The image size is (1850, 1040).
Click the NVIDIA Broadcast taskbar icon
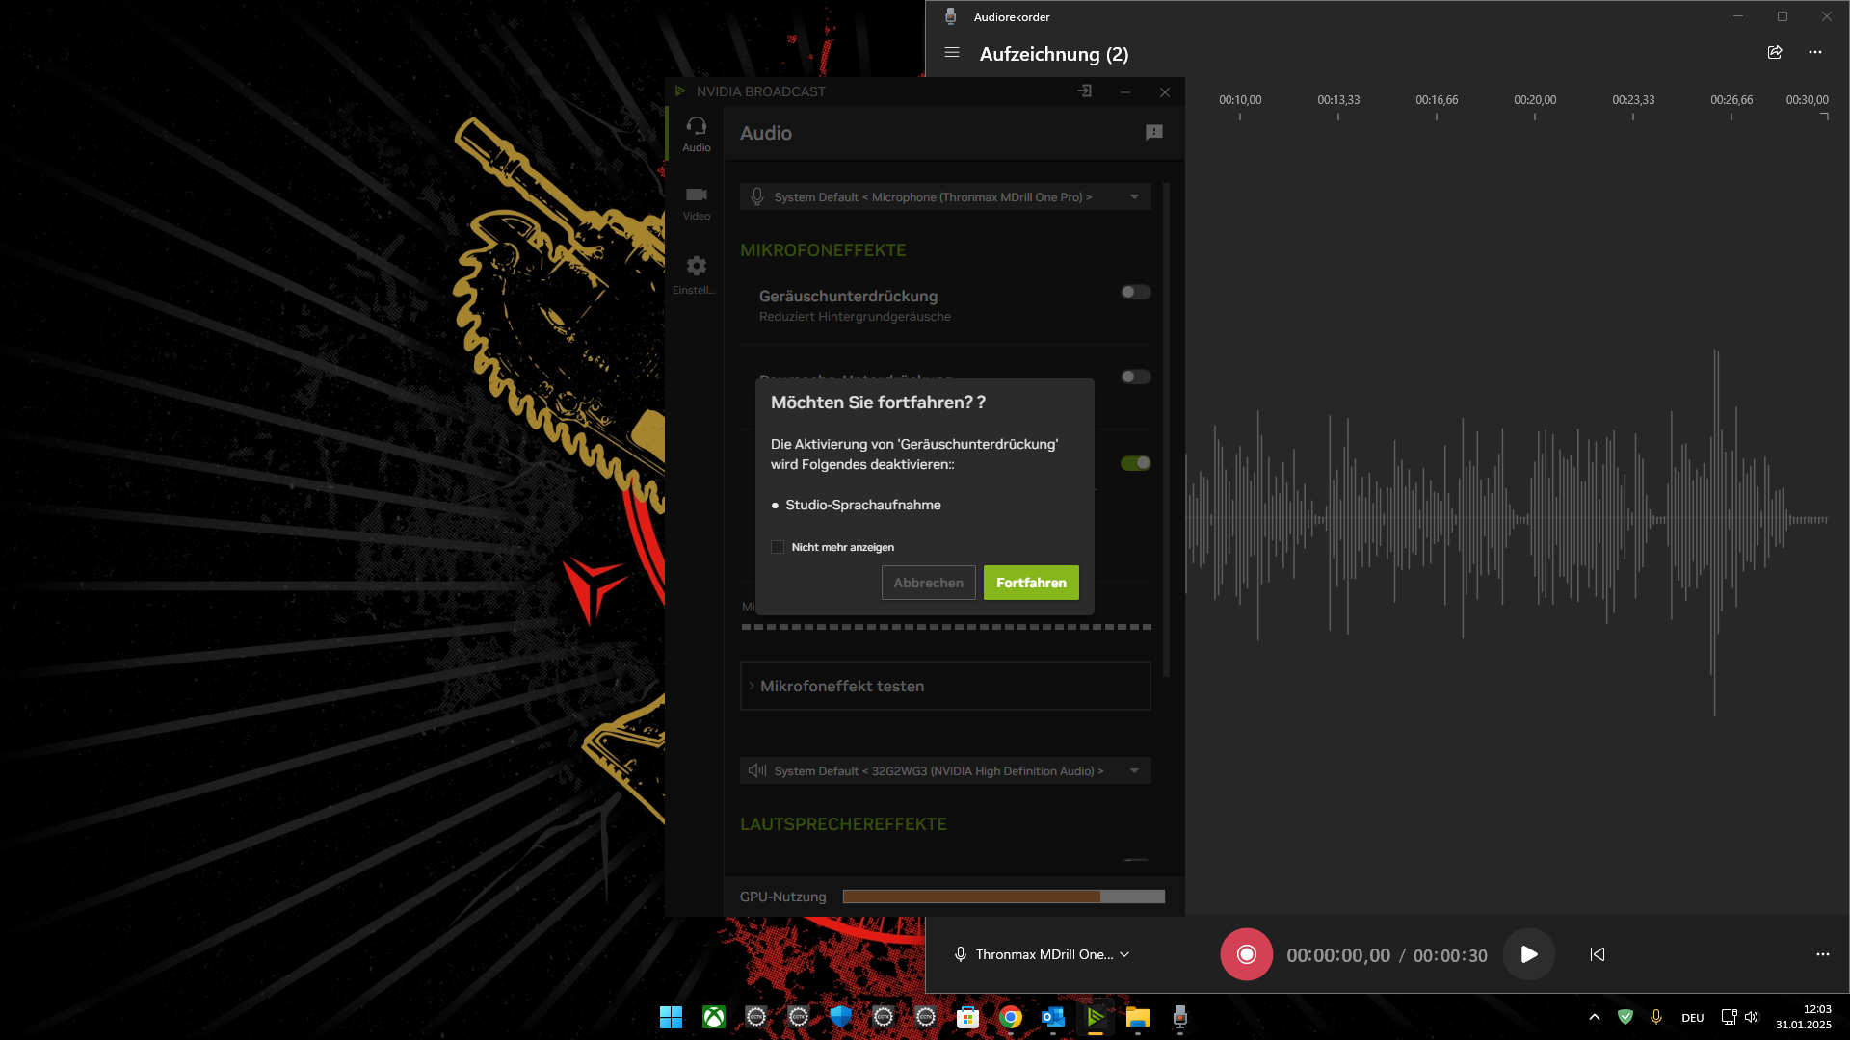tap(1095, 1017)
